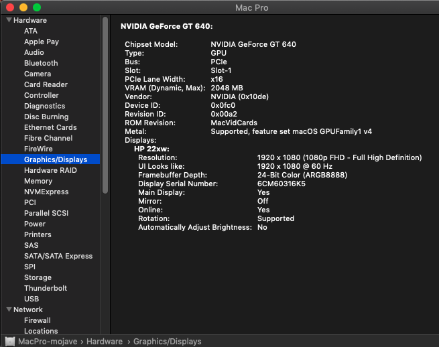This screenshot has height=347, width=439.
Task: Show Power information
Action: click(x=35, y=224)
